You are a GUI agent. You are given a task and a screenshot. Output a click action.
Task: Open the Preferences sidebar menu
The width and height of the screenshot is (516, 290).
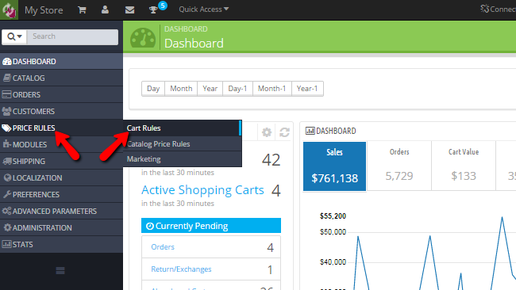point(62,194)
